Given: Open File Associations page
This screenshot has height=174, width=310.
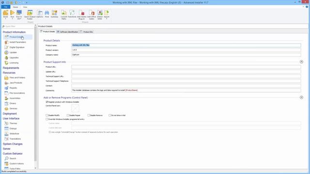Looking at the screenshot, I should (x=17, y=93).
